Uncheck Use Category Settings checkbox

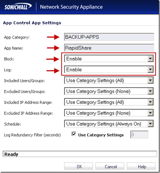point(74,134)
